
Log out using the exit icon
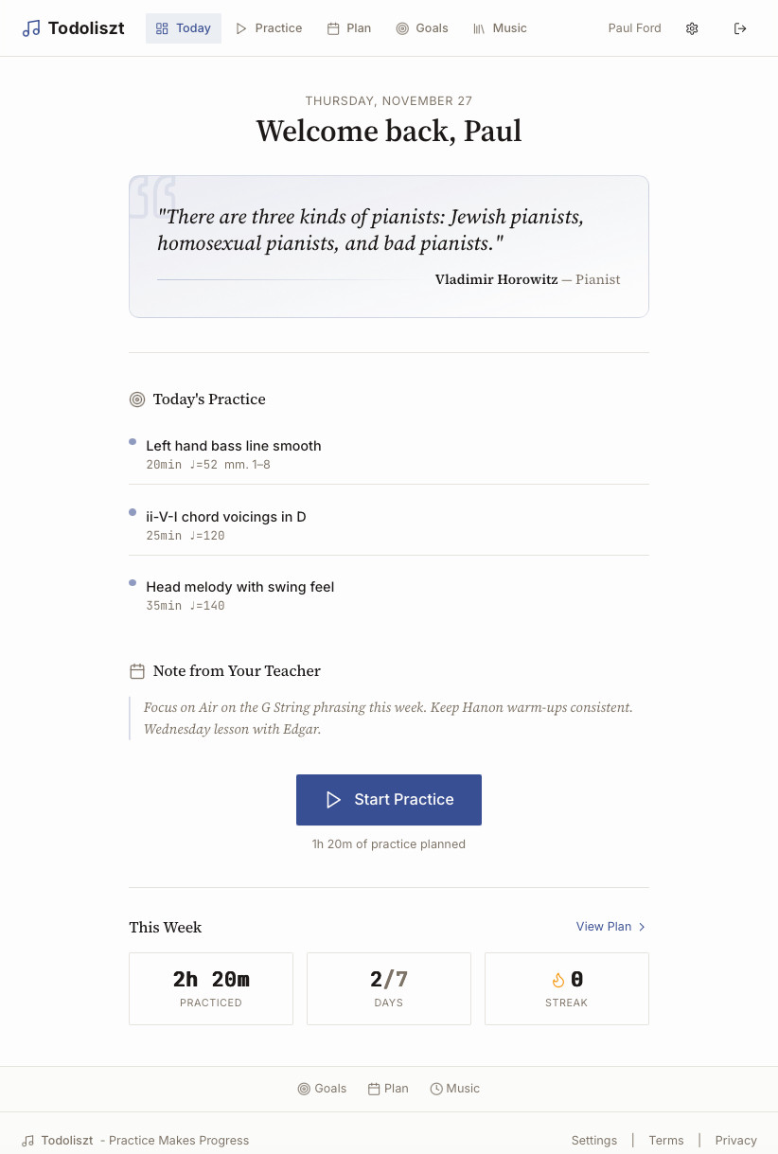[x=740, y=28]
